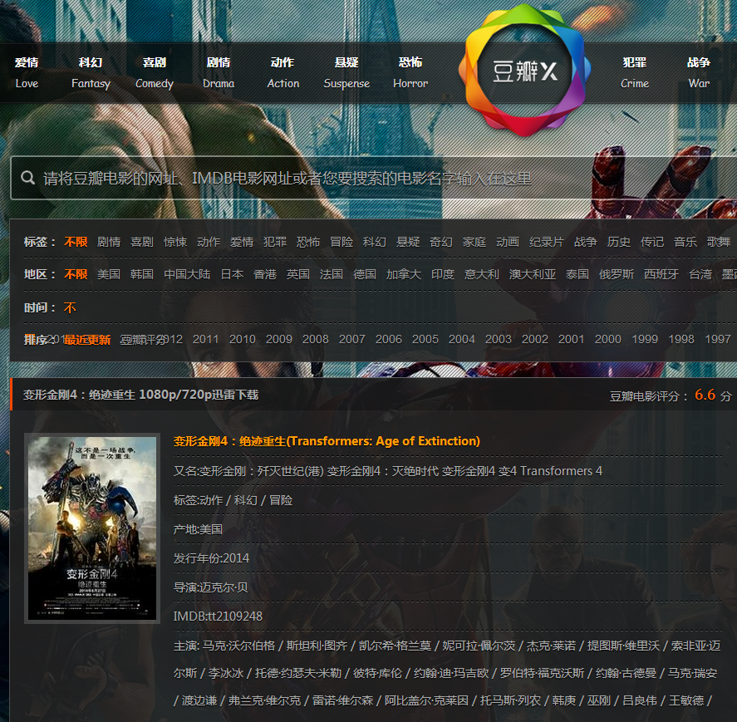Filter by year 2006
Image resolution: width=737 pixels, height=722 pixels.
tap(389, 339)
